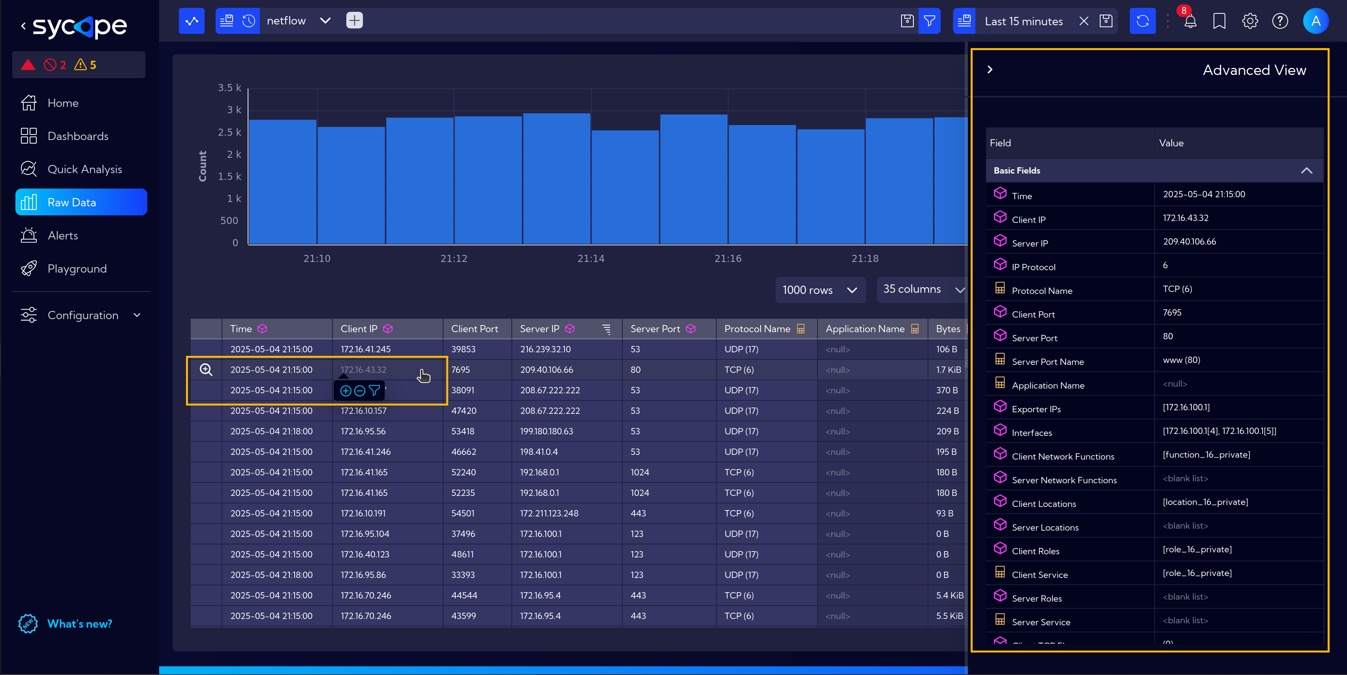Open Quick Analysis in sidebar
Viewport: 1347px width, 675px height.
click(x=81, y=169)
